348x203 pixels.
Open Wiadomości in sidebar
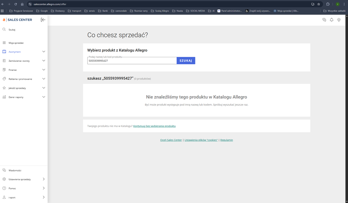(15, 170)
